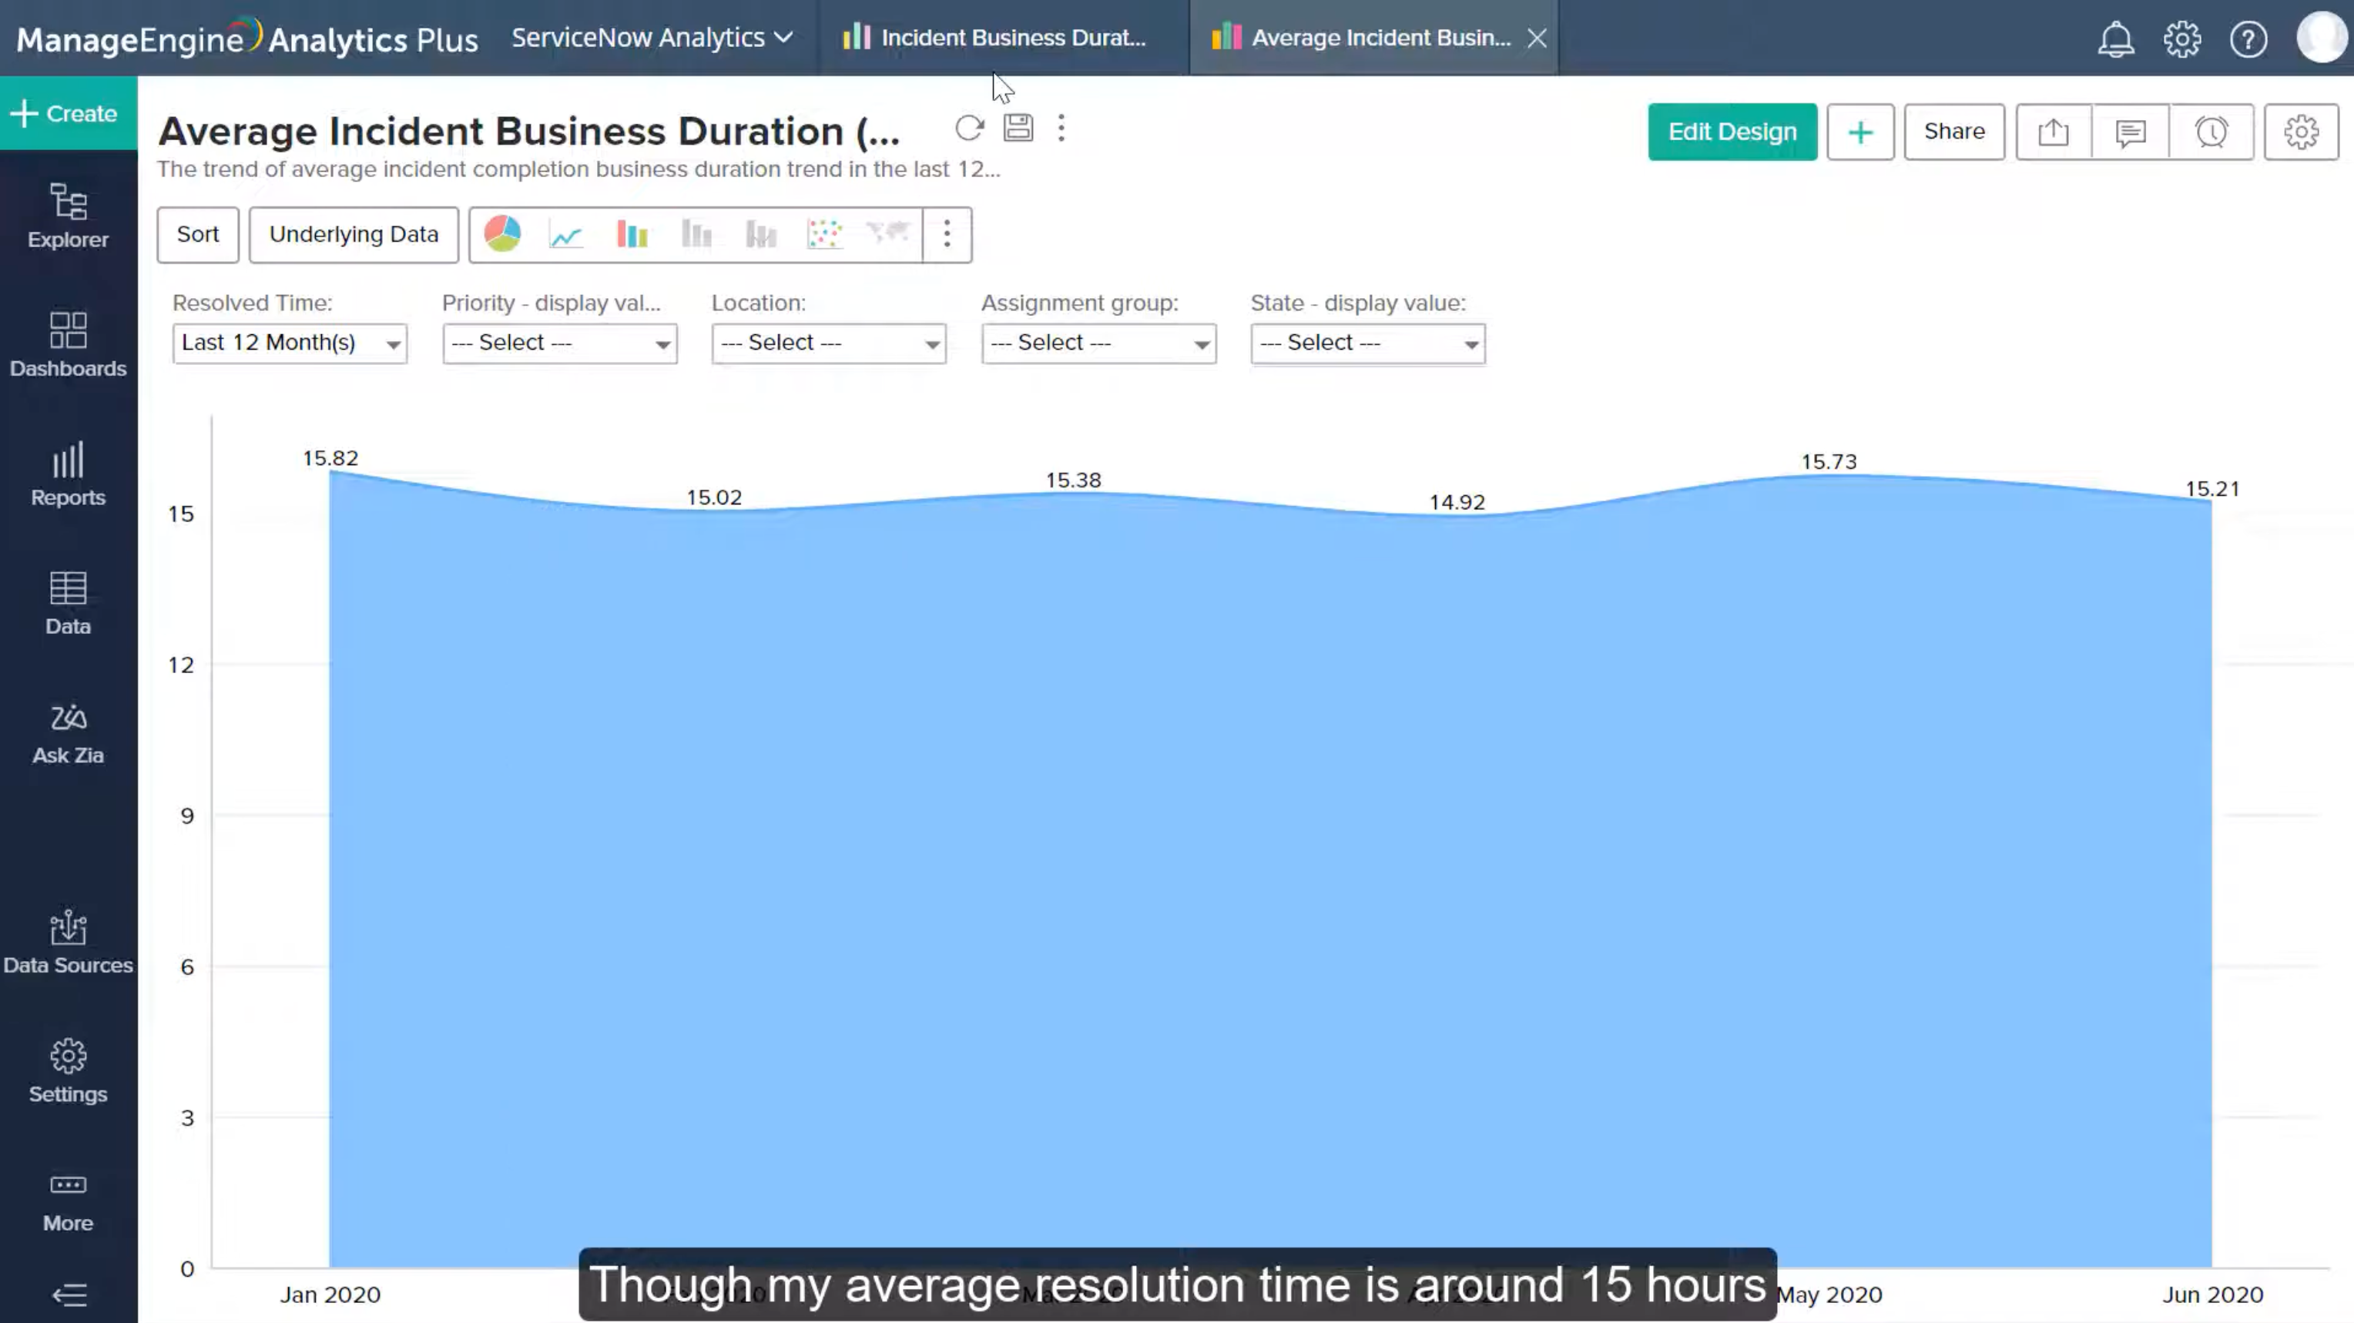Open the notifications bell
The image size is (2354, 1323).
[x=2115, y=39]
